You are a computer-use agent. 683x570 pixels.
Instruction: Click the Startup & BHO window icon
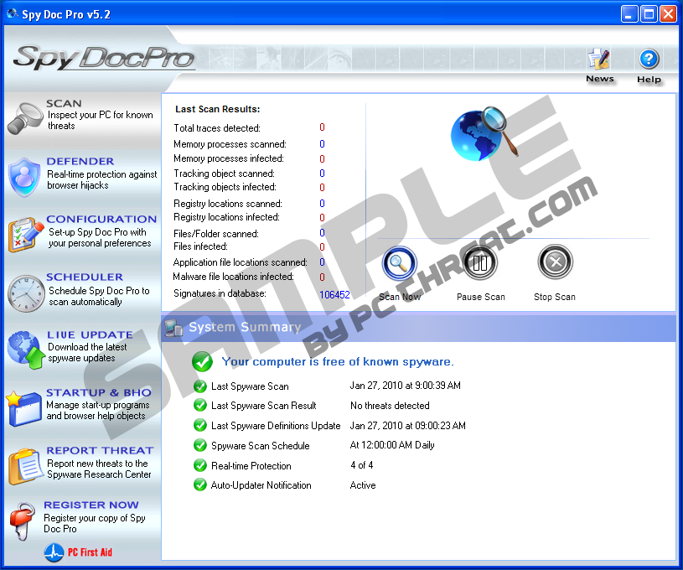pyautogui.click(x=23, y=408)
